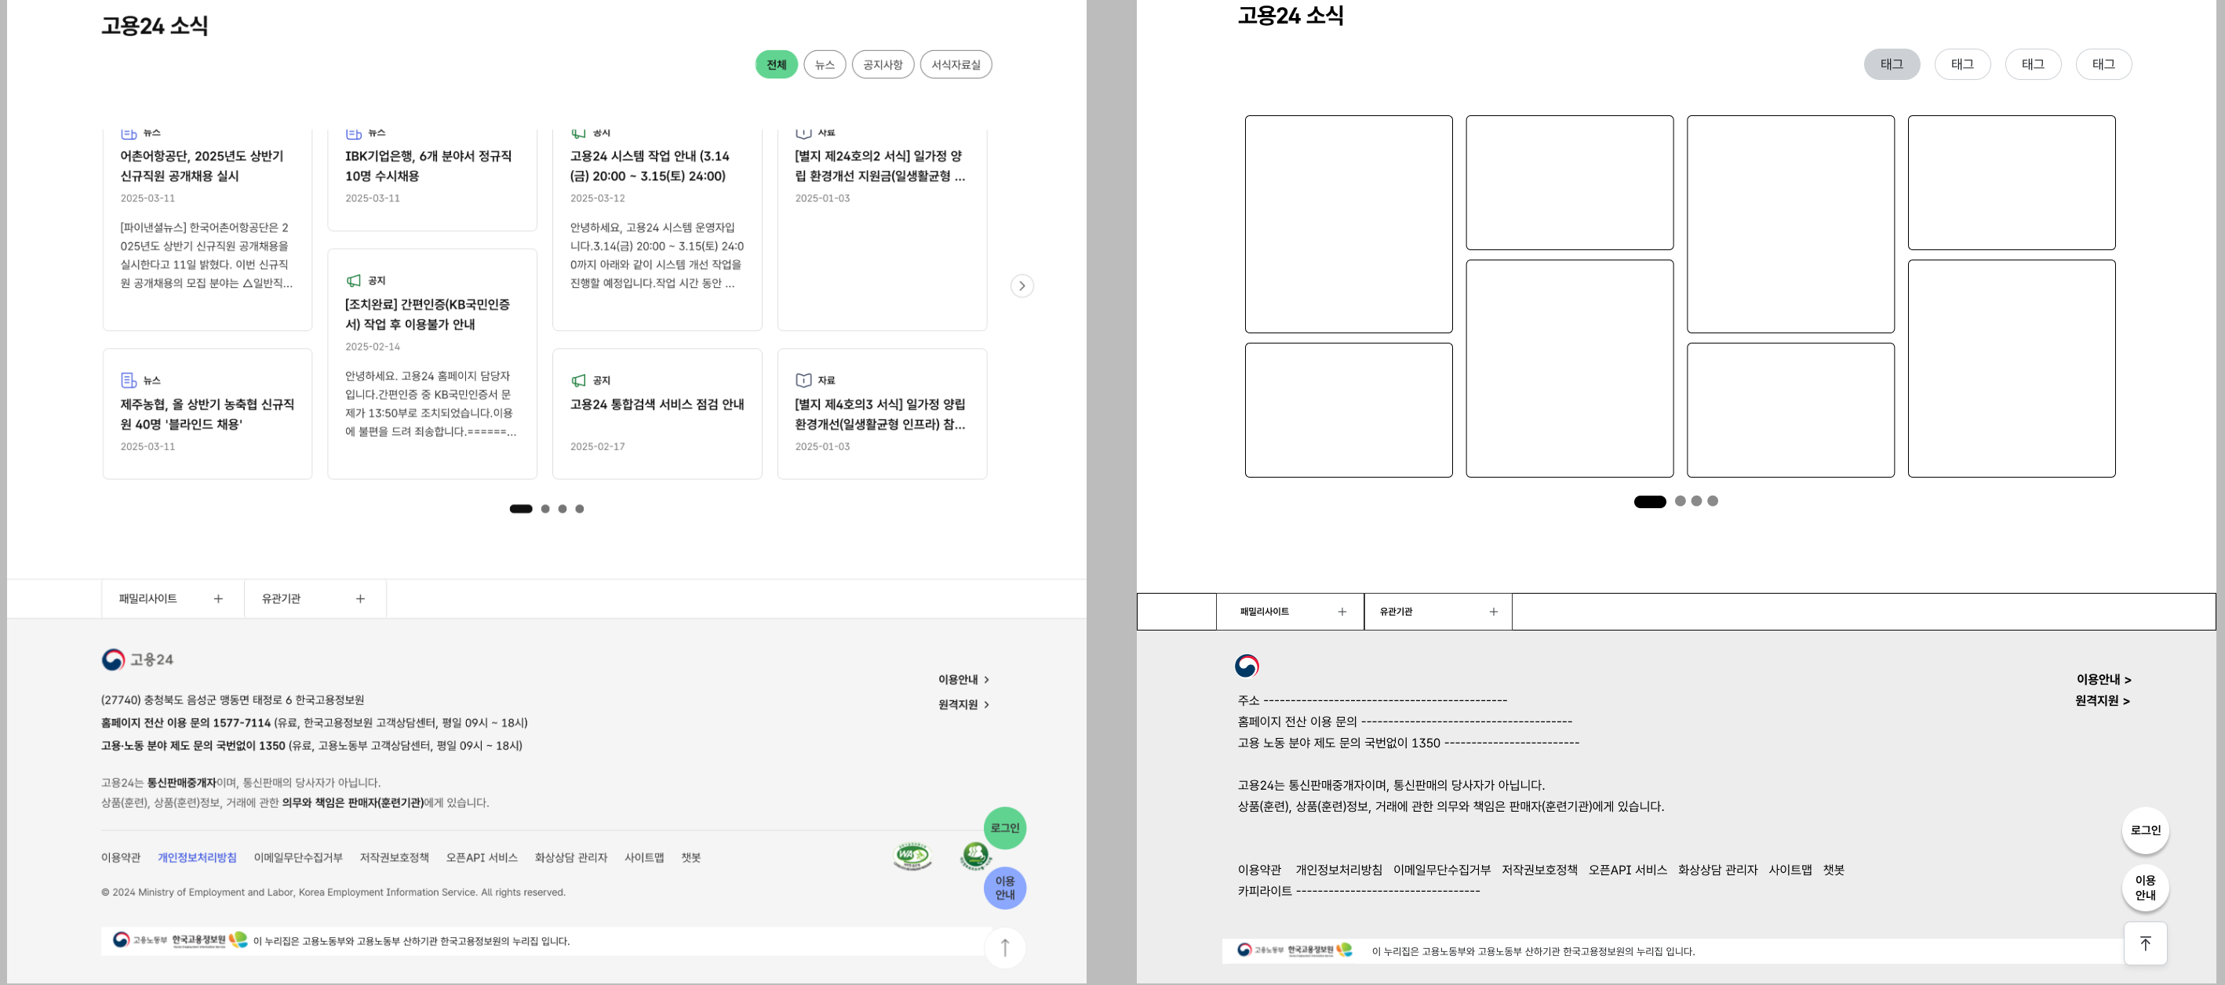Switch to the 뉴스 filter tab
The image size is (2225, 985).
824,65
